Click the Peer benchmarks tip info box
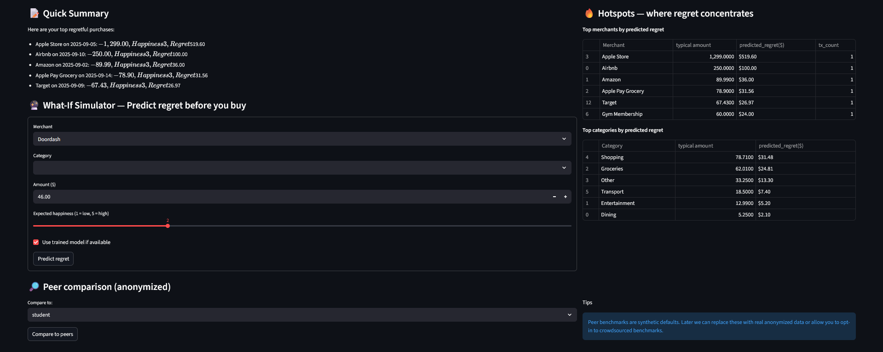This screenshot has height=352, width=883. pyautogui.click(x=719, y=326)
